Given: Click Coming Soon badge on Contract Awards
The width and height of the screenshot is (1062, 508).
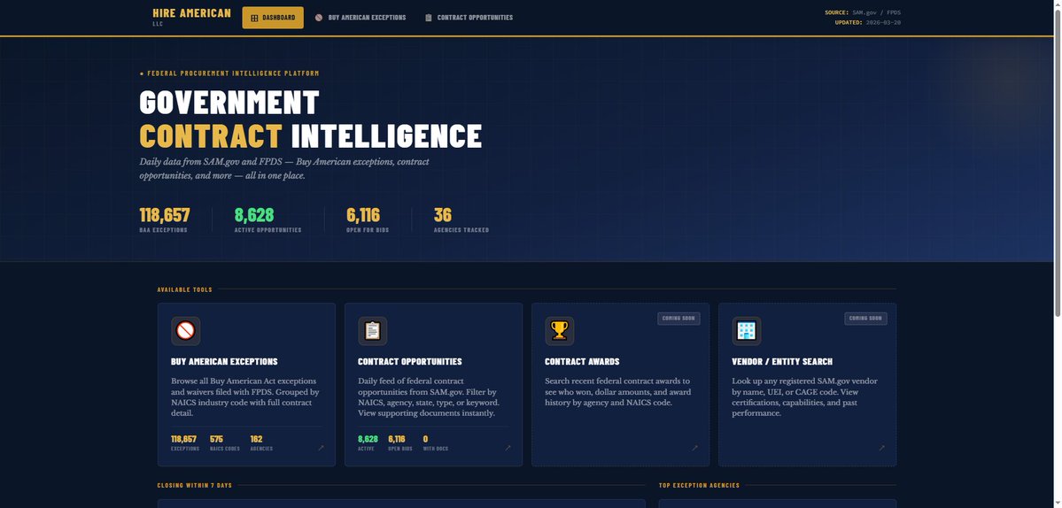Looking at the screenshot, I should tap(678, 319).
